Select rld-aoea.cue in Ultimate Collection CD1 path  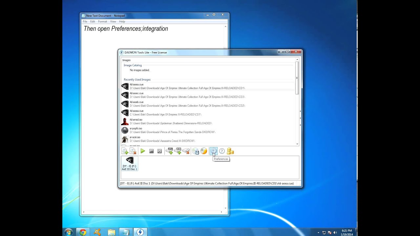208,86
